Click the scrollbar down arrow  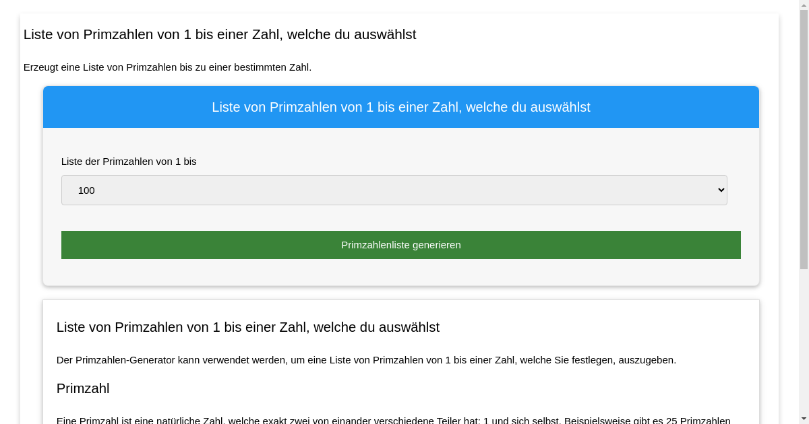804,419
